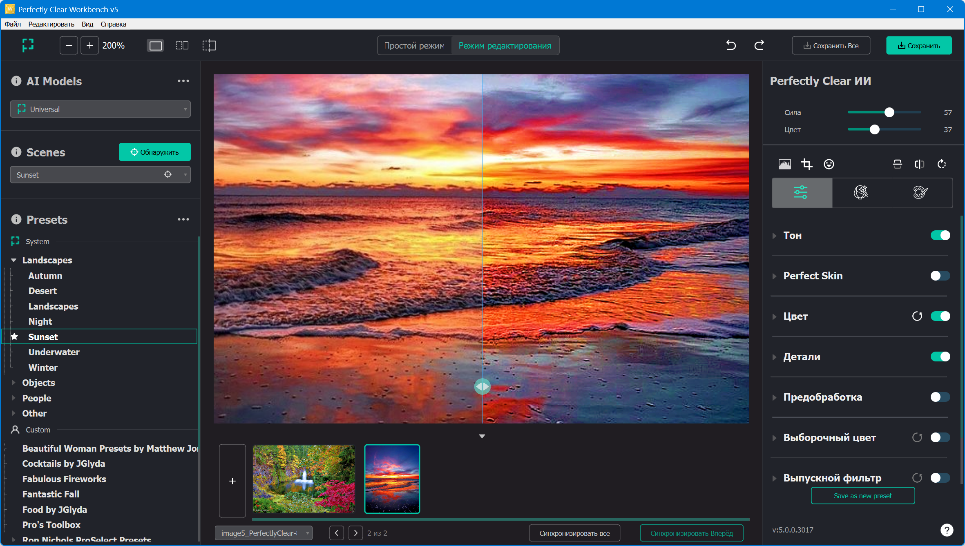Image resolution: width=965 pixels, height=546 pixels.
Task: Click Save as new preset button
Action: point(862,496)
